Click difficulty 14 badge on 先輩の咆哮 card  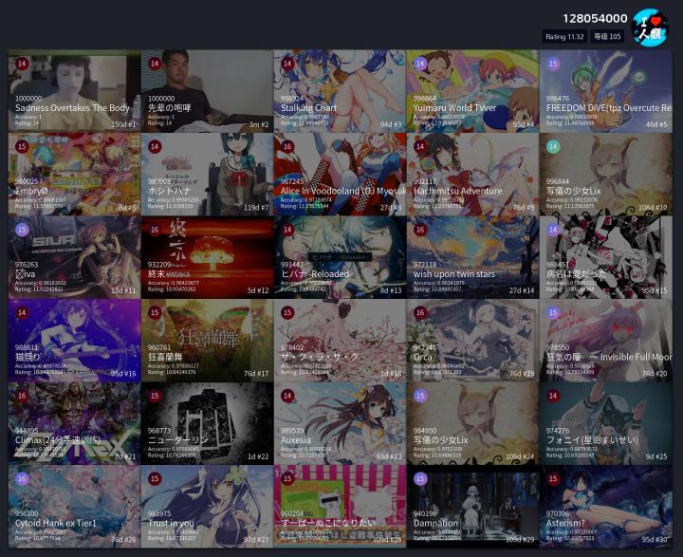point(155,64)
